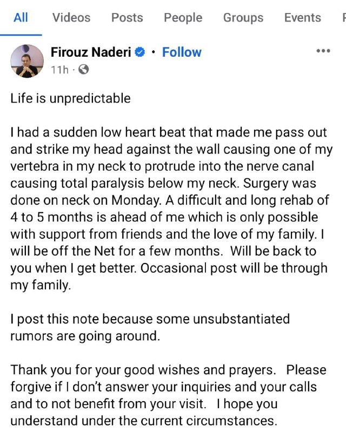Switch to the Posts tab
The height and width of the screenshot is (432, 346).
click(x=127, y=18)
